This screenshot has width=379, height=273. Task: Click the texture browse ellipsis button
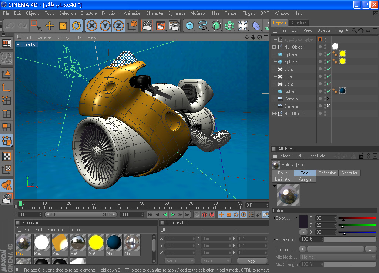(x=371, y=249)
